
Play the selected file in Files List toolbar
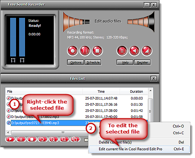pos(10,139)
